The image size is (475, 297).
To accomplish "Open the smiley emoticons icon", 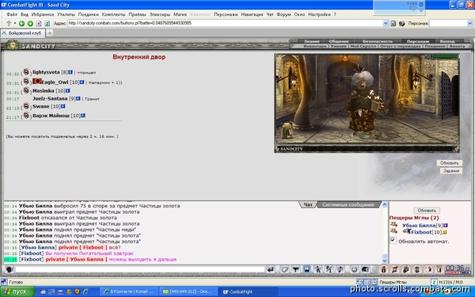I will [354, 269].
